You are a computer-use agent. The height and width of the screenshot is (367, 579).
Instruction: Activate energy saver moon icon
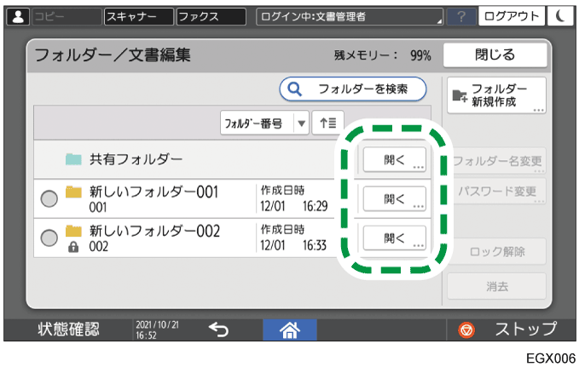coord(560,16)
